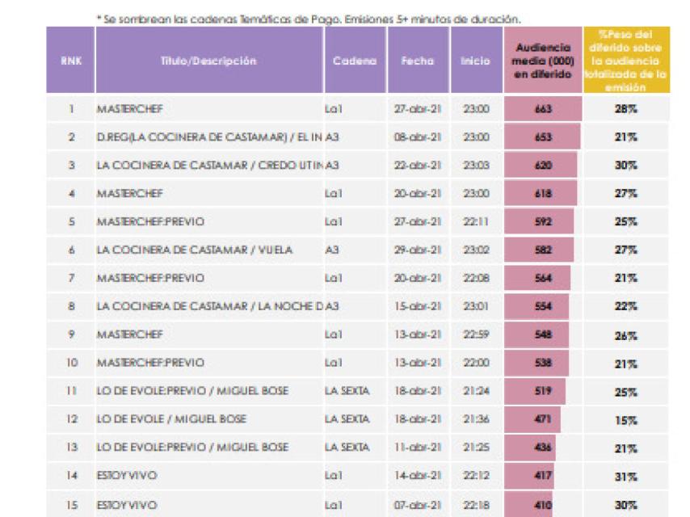This screenshot has height=517, width=690.
Task: Click the RNK column header
Action: click(70, 61)
